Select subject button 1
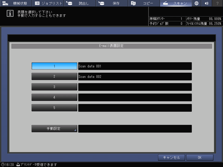This screenshot has width=223, height=167. tap(54, 66)
